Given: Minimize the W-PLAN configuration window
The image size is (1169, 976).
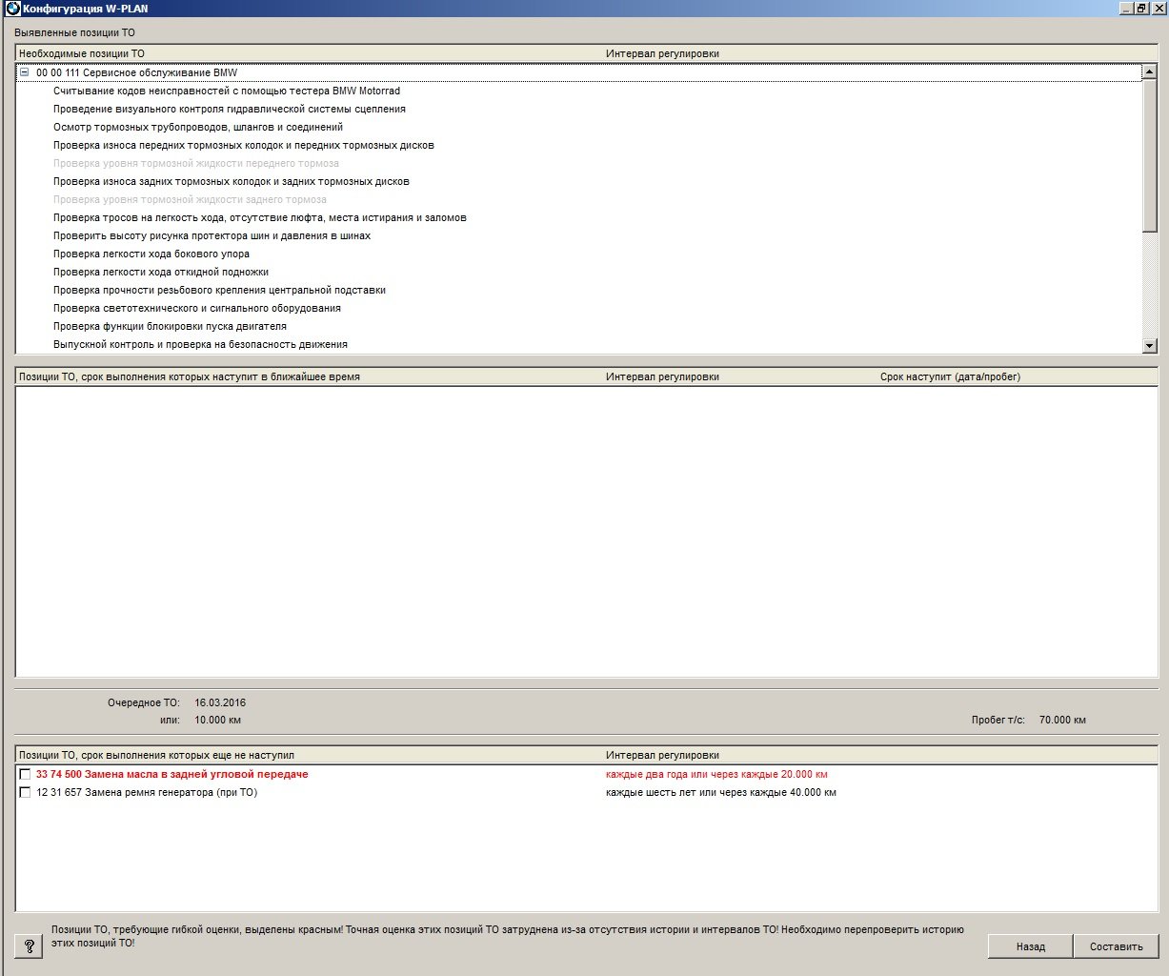Looking at the screenshot, I should 1126,8.
